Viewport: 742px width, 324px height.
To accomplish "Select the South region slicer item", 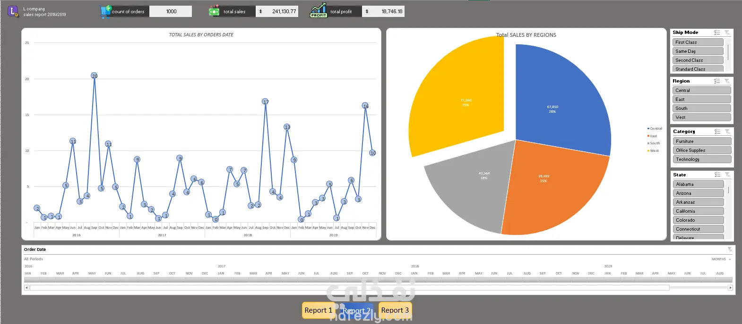I will [x=702, y=108].
